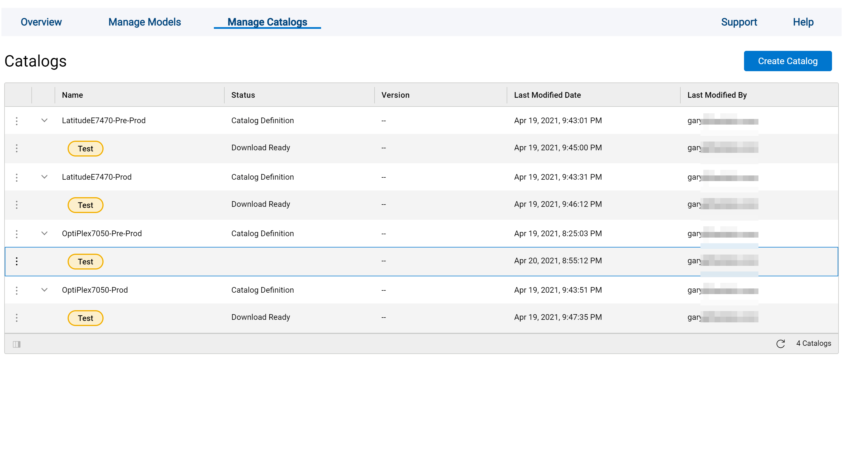This screenshot has width=847, height=454.
Task: Open the Support link
Action: 739,22
